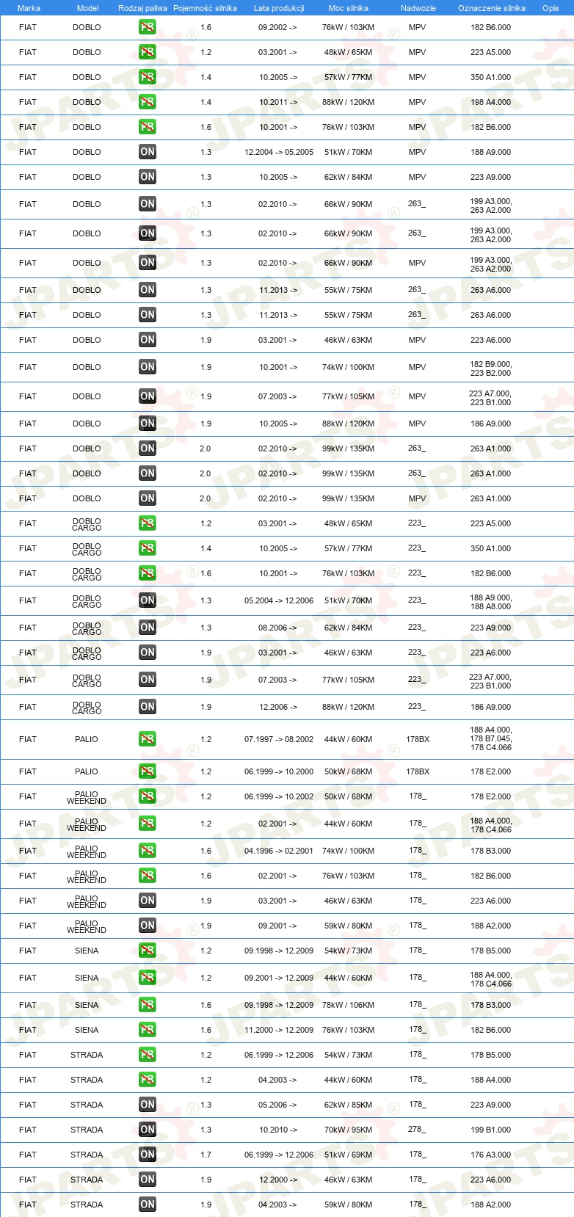
Task: Click the engine code '198 A4.000'
Action: [x=491, y=102]
